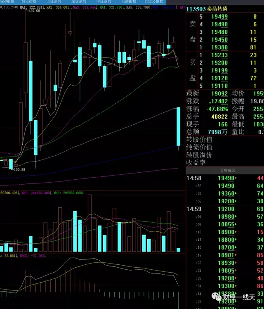Viewport: 264px width, 309px height.
Task: Click the 涨跌 value 17402
Action: pyautogui.click(x=218, y=101)
